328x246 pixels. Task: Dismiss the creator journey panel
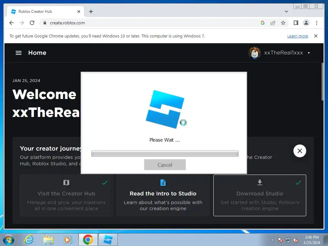(x=299, y=151)
